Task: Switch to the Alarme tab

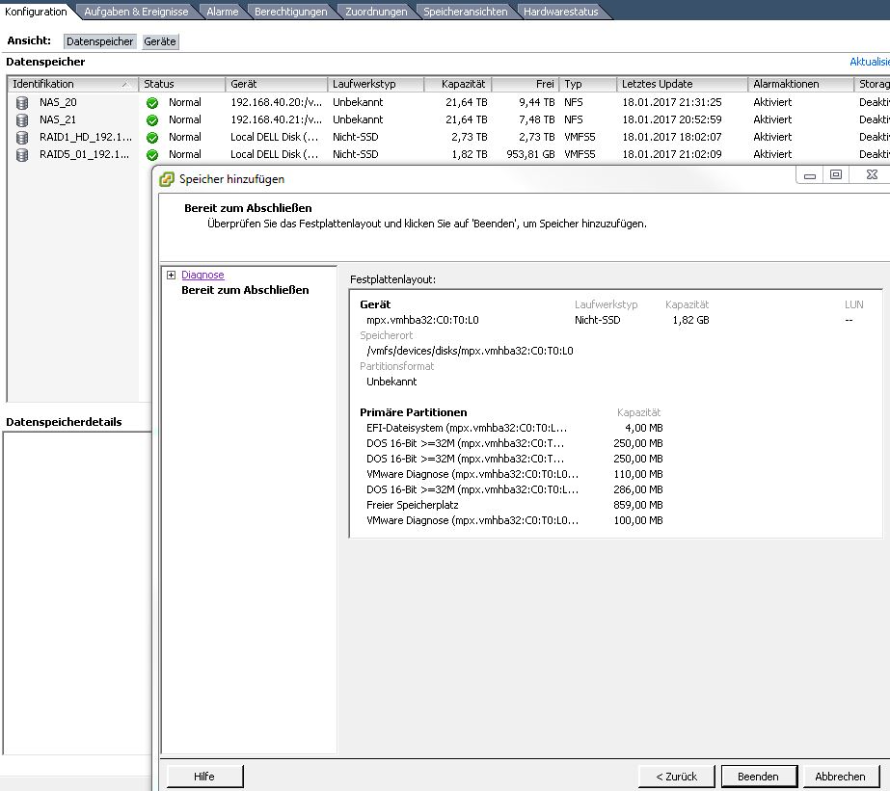Action: click(x=222, y=12)
